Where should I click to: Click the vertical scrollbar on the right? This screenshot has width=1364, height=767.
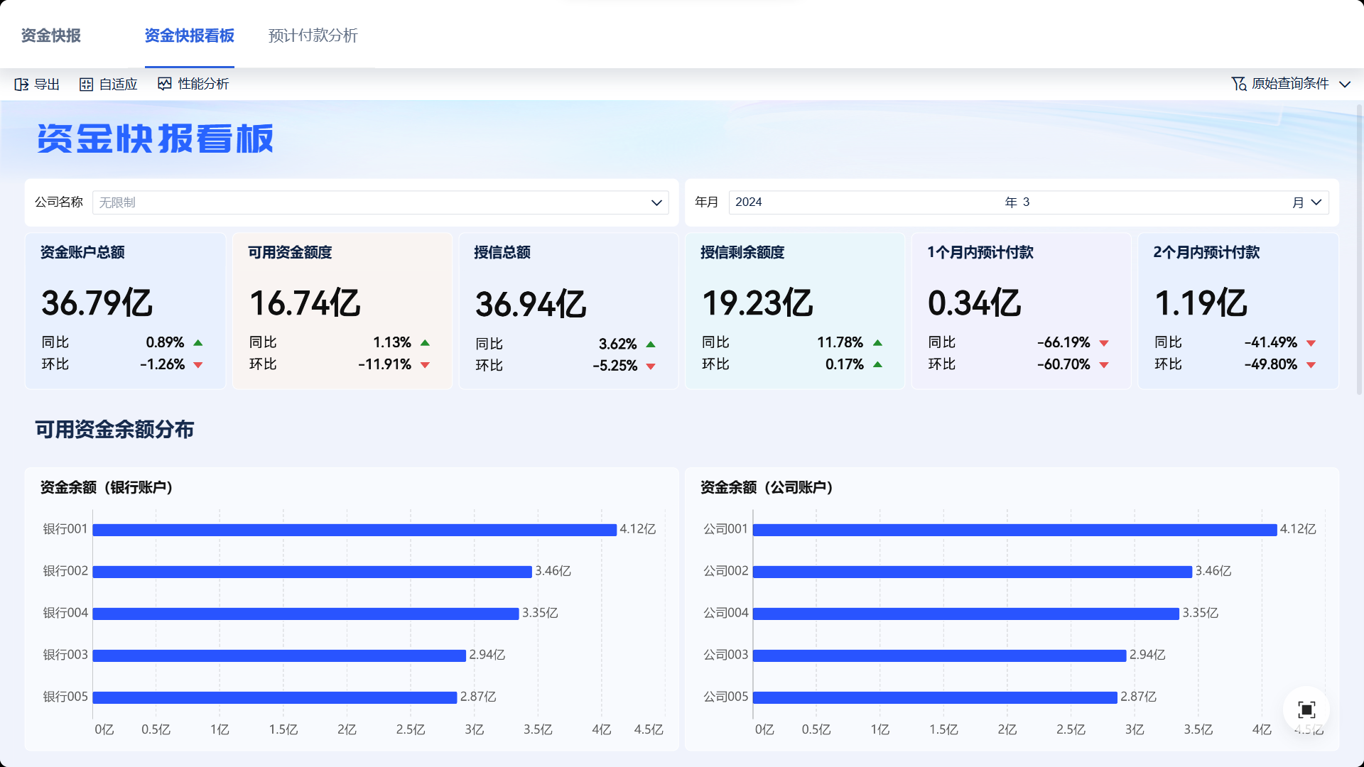(x=1359, y=249)
